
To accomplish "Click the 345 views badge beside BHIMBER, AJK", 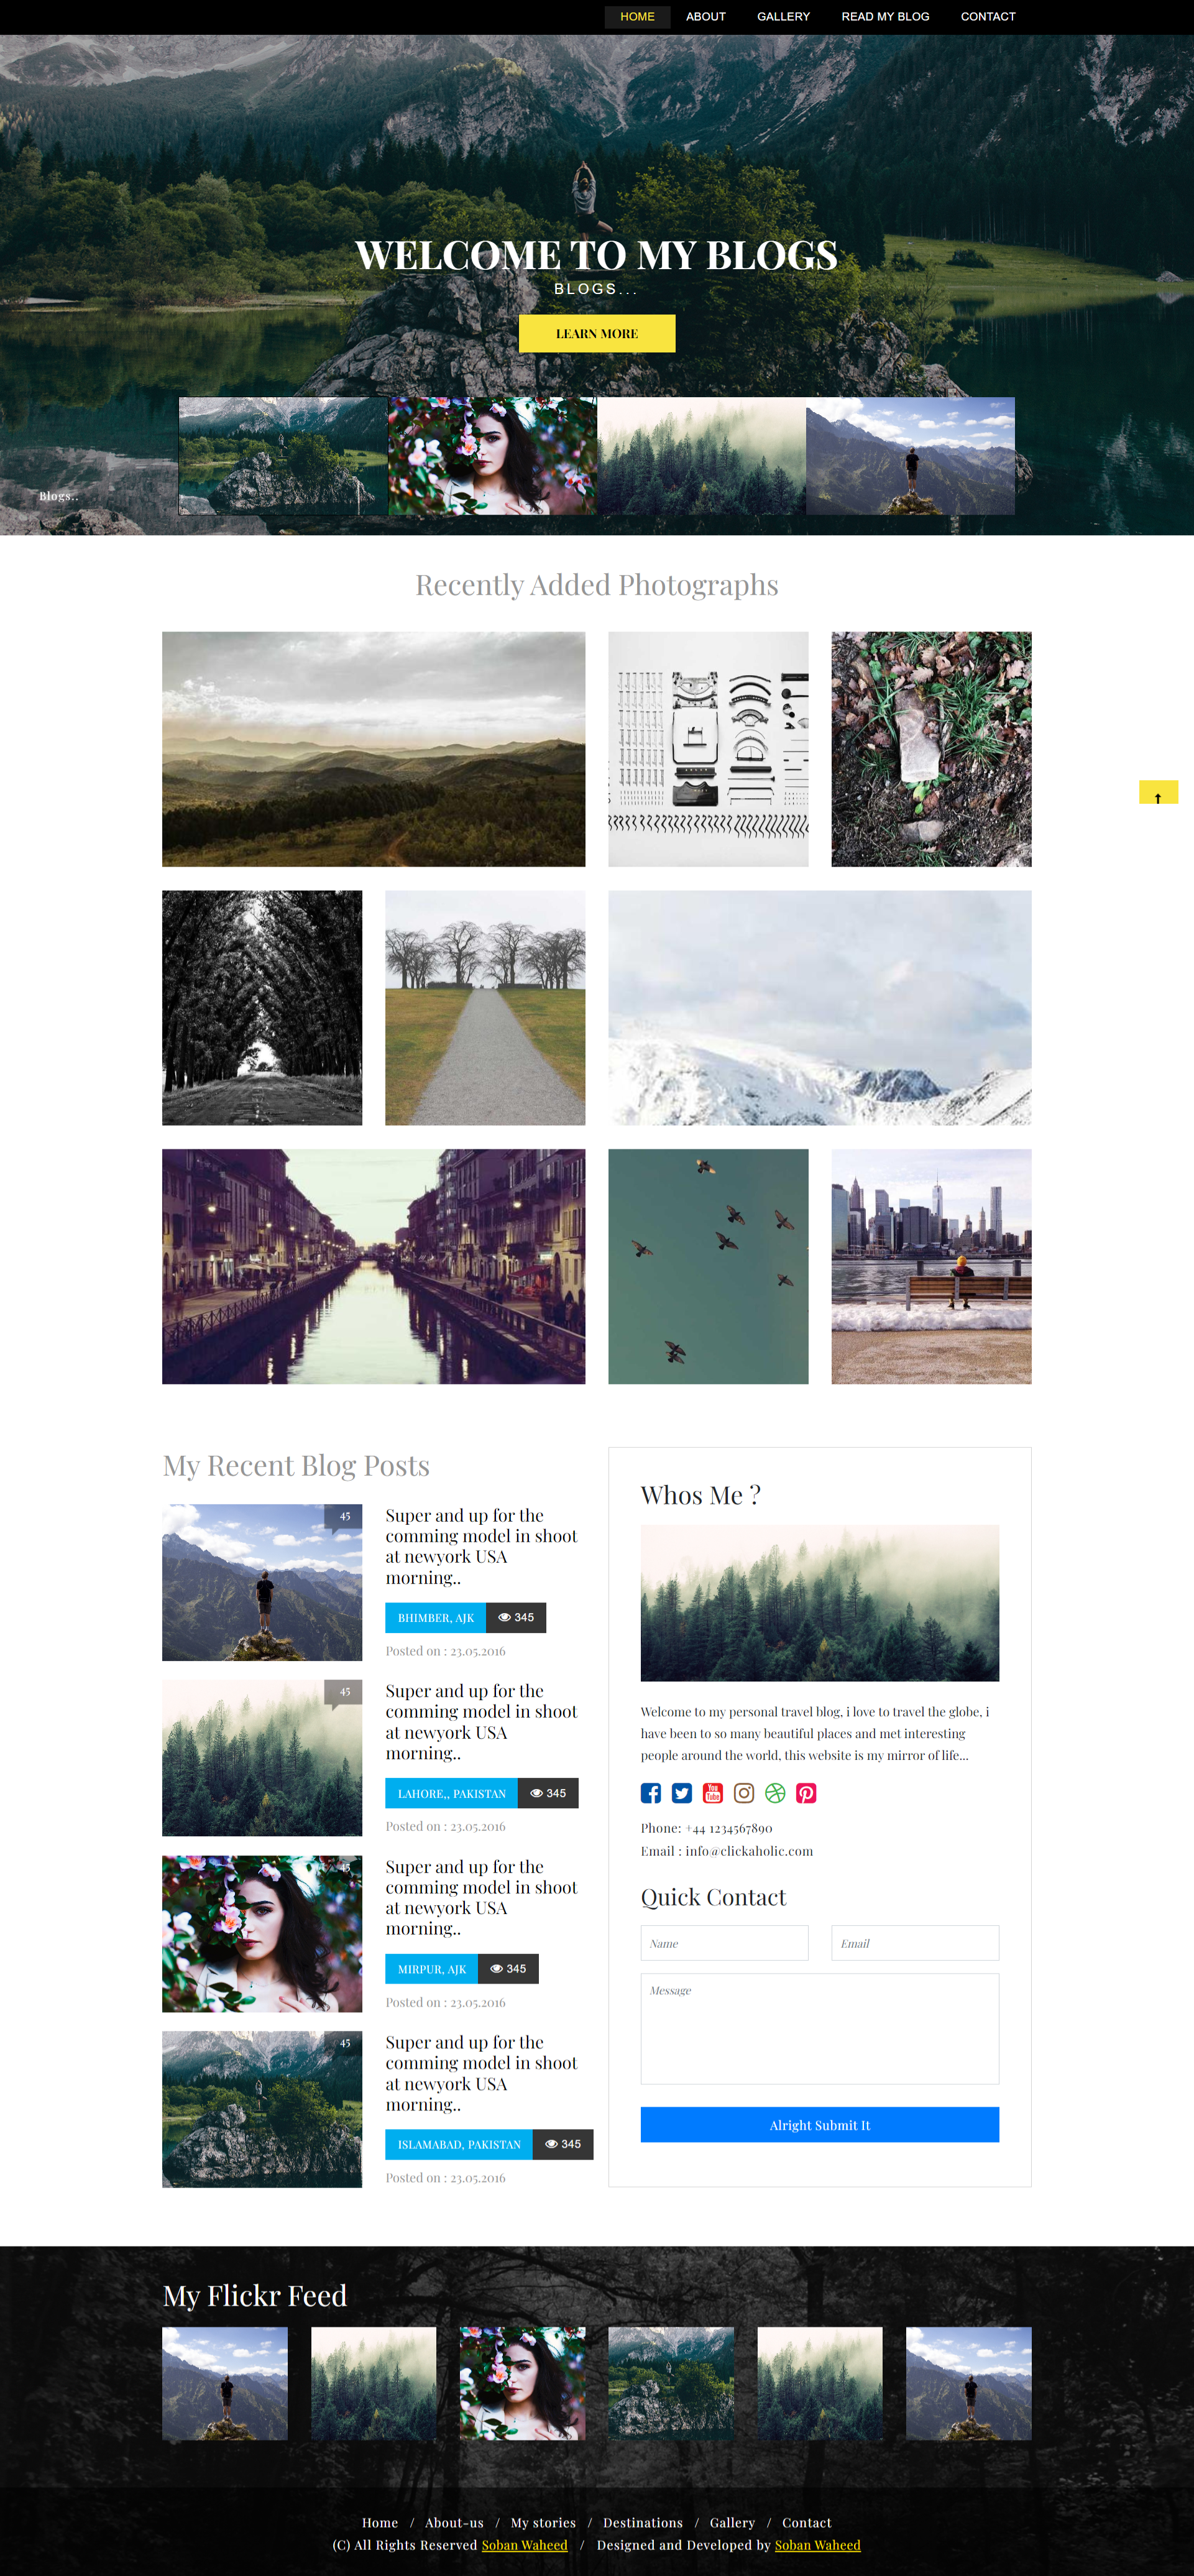I will click(516, 1617).
